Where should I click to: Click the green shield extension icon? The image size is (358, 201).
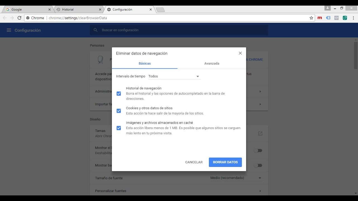[345, 18]
